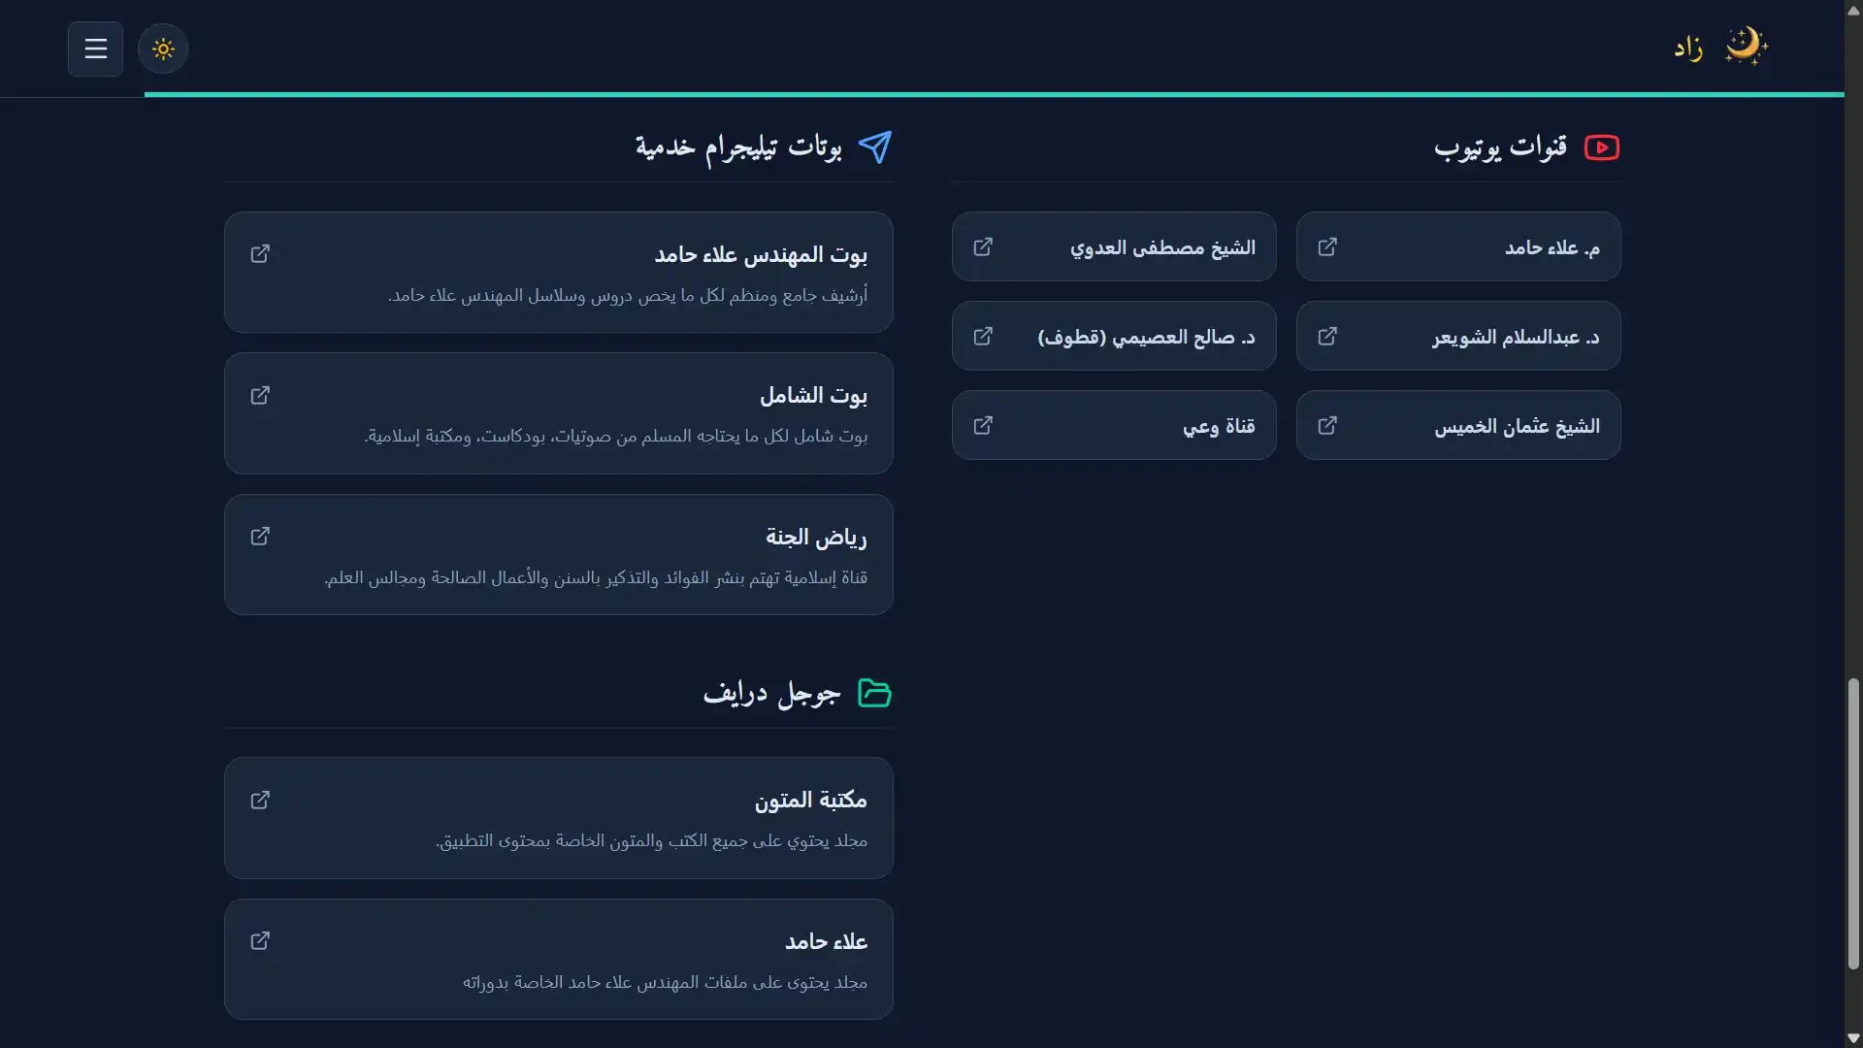Toggle light mode with the sun icon

[163, 49]
